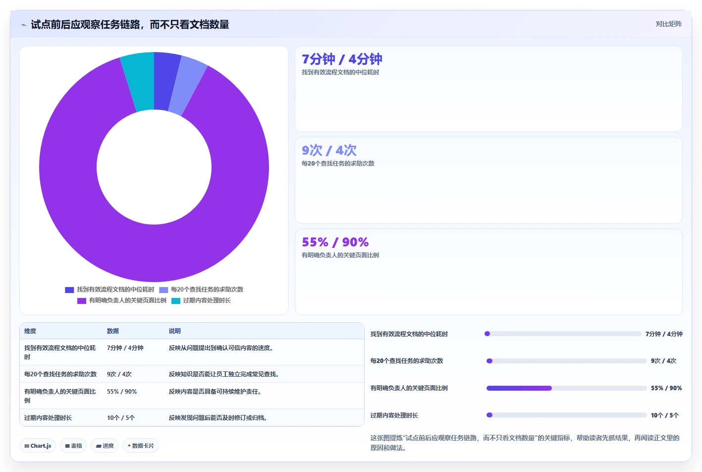Click the dark blue doughnut segment
This screenshot has width=702, height=472.
pyautogui.click(x=165, y=81)
